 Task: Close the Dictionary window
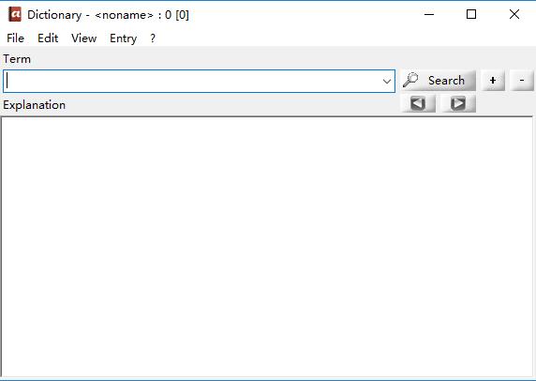click(514, 14)
